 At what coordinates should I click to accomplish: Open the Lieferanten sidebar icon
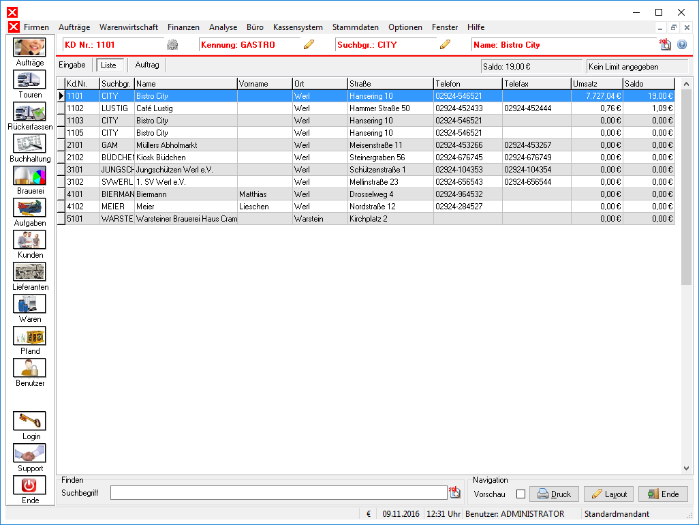pyautogui.click(x=29, y=272)
